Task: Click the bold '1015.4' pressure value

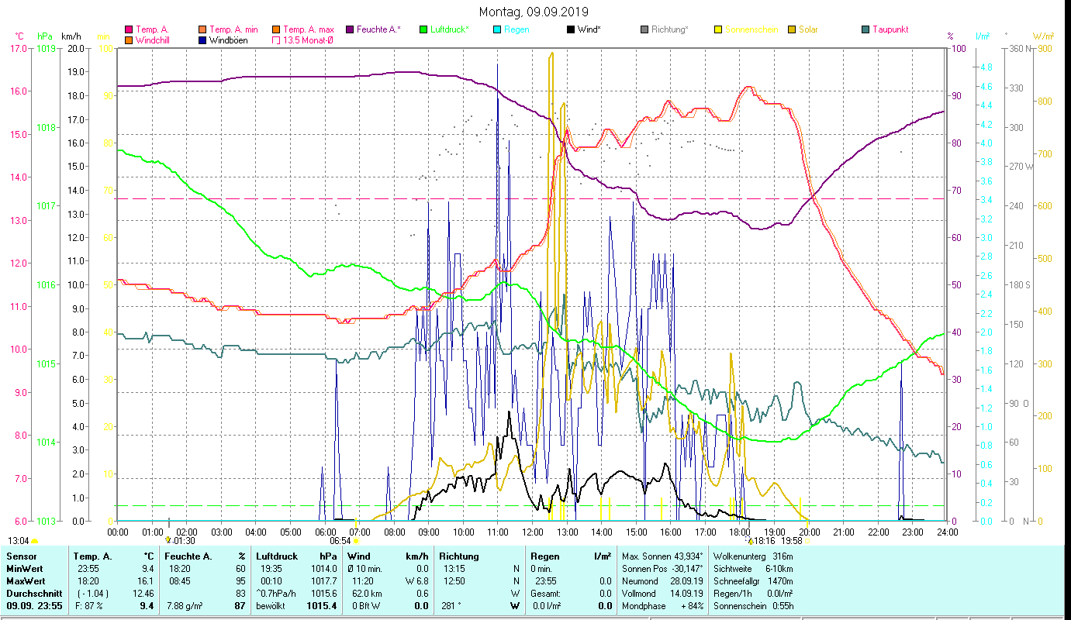Action: [322, 605]
